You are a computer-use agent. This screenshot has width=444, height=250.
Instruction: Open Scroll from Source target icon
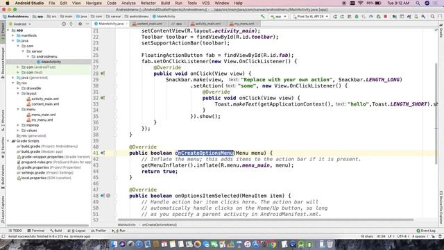click(x=64, y=24)
